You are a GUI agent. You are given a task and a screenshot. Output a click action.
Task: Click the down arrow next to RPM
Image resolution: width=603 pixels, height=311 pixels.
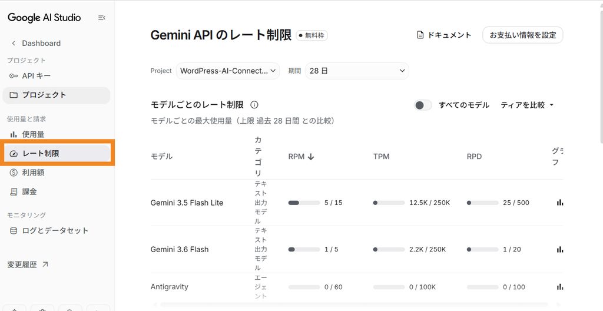click(311, 157)
